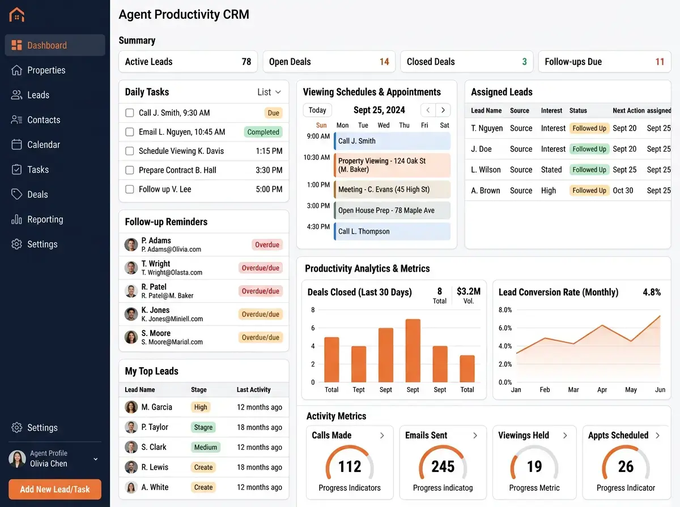Click P. Taylor avatar in My Top Leads

131,427
